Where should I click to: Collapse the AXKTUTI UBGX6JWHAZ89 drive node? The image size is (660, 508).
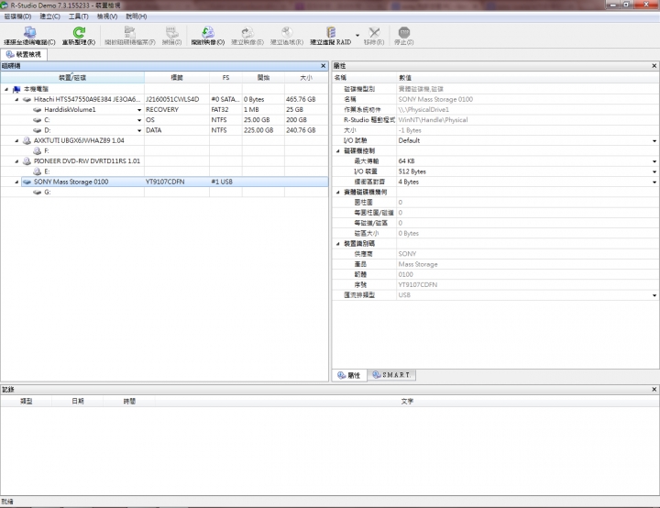tap(16, 140)
